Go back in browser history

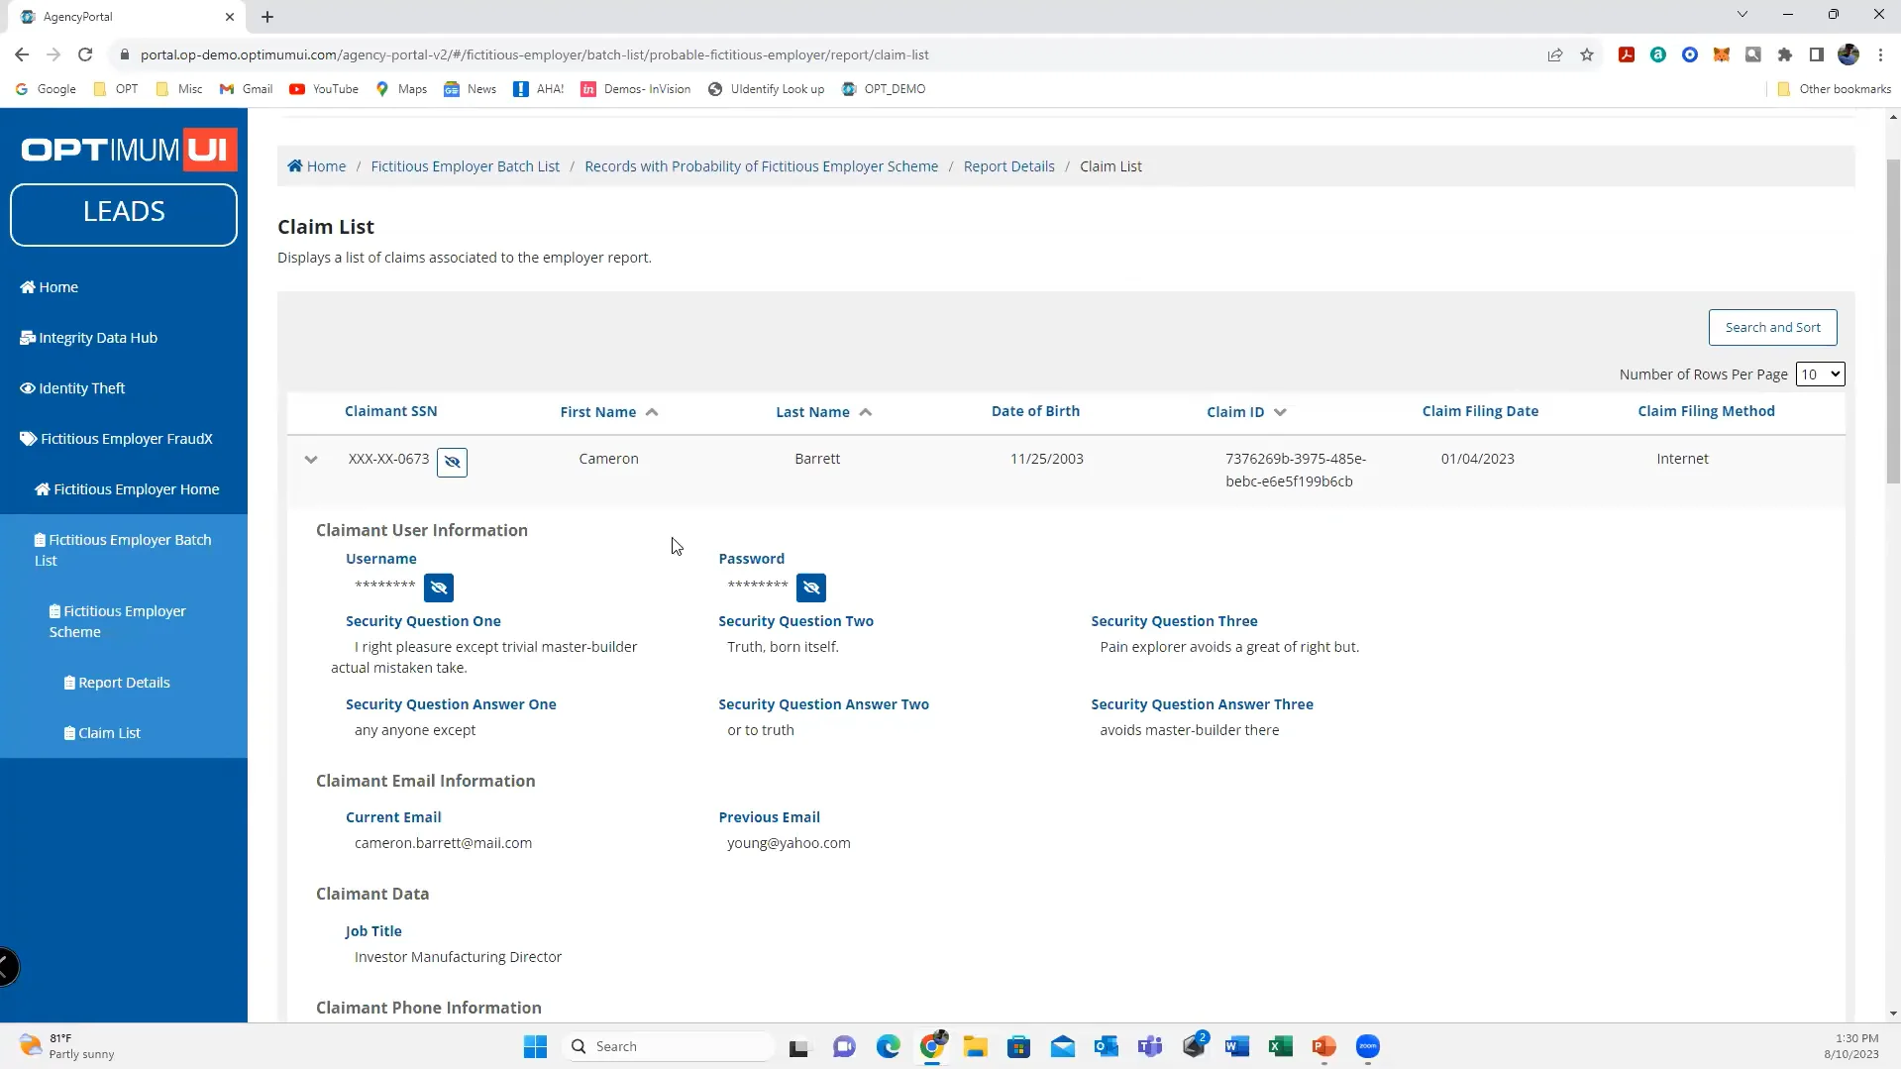coord(22,54)
